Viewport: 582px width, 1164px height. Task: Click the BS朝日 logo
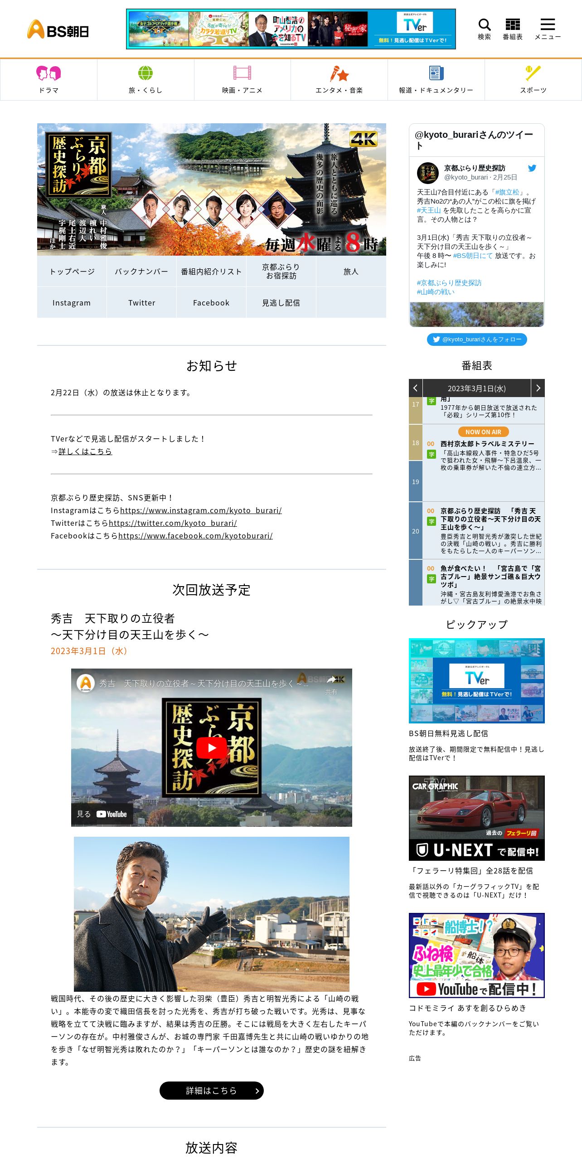tap(58, 29)
